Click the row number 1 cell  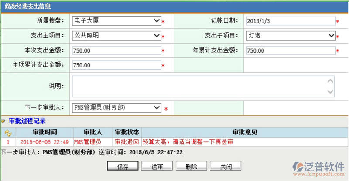point(8,142)
